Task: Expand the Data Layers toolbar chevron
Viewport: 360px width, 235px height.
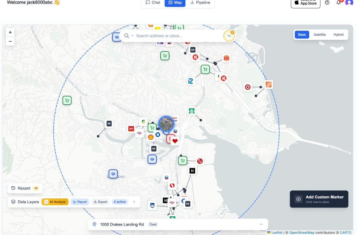Action: coord(134,202)
